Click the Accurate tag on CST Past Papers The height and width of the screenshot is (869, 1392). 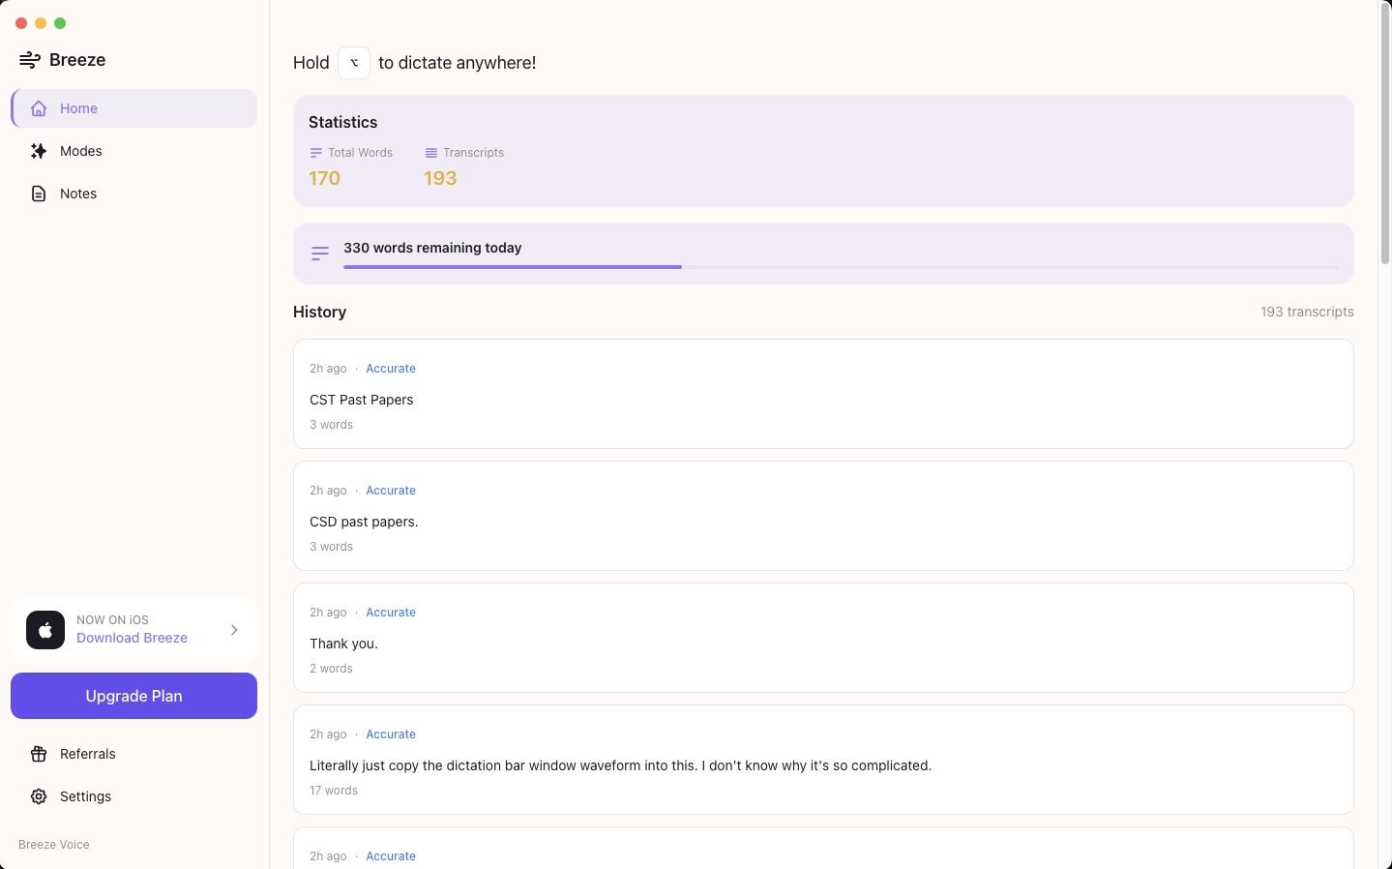(x=391, y=369)
